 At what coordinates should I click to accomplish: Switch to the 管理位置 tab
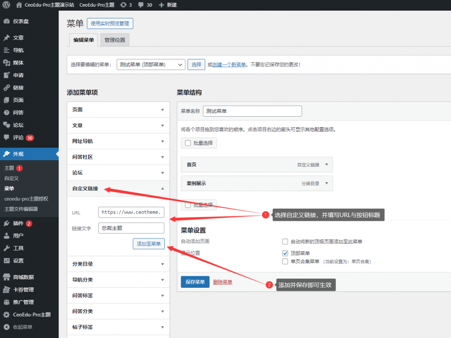tap(114, 40)
